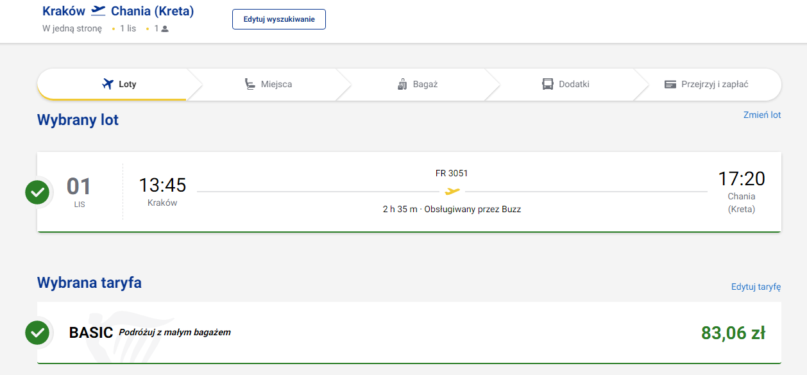Click the arrival time 17:20
The height and width of the screenshot is (375, 807).
pyautogui.click(x=742, y=178)
